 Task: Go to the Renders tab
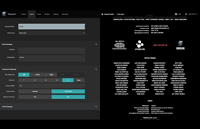click(47, 14)
